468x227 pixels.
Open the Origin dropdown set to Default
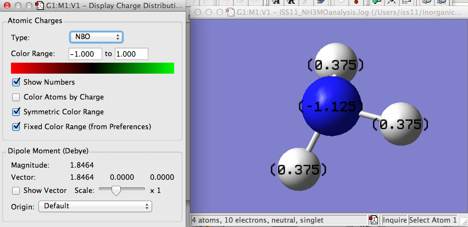tap(95, 206)
